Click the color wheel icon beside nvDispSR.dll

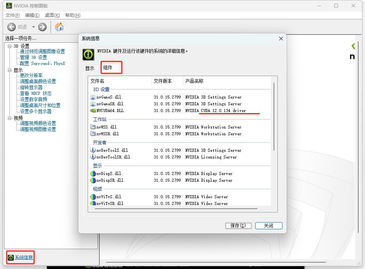[93, 180]
